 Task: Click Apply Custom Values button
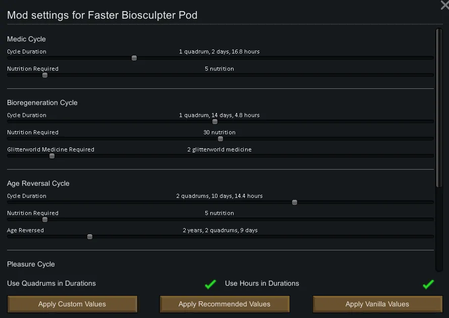[x=72, y=304]
